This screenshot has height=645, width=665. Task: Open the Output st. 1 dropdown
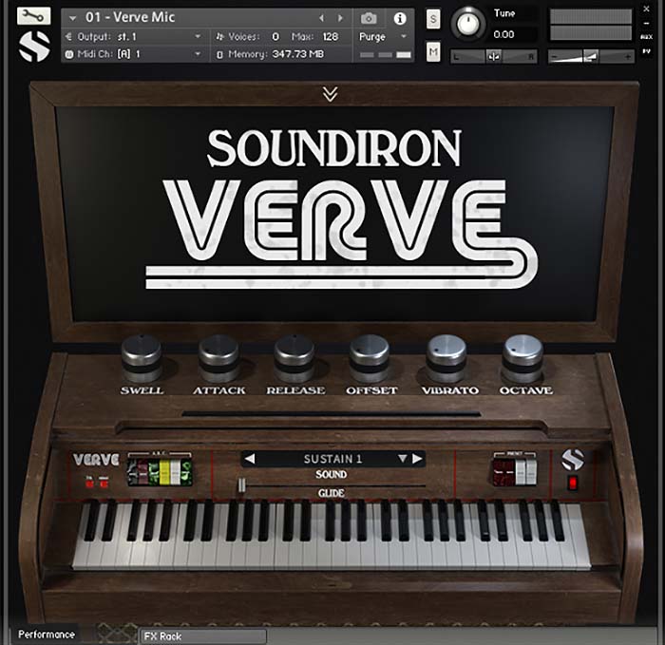coord(198,36)
